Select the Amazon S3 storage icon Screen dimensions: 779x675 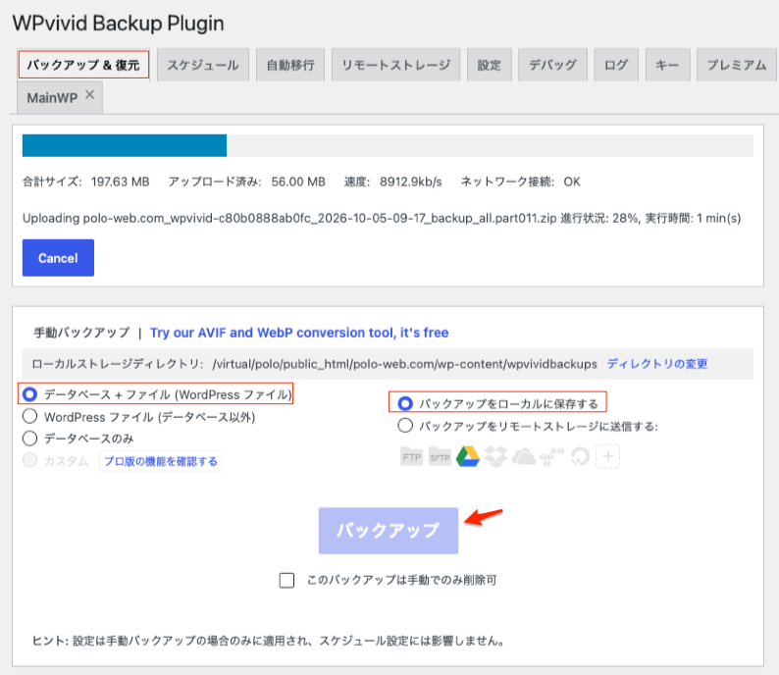(x=552, y=457)
